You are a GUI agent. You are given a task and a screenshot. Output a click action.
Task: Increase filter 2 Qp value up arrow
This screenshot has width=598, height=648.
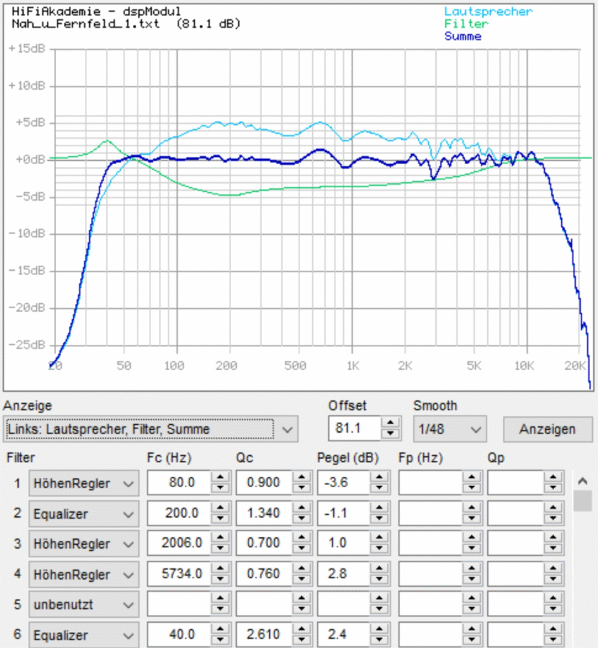tap(553, 509)
